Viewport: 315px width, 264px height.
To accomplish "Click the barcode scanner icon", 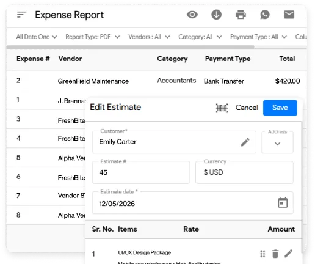I will 222,108.
